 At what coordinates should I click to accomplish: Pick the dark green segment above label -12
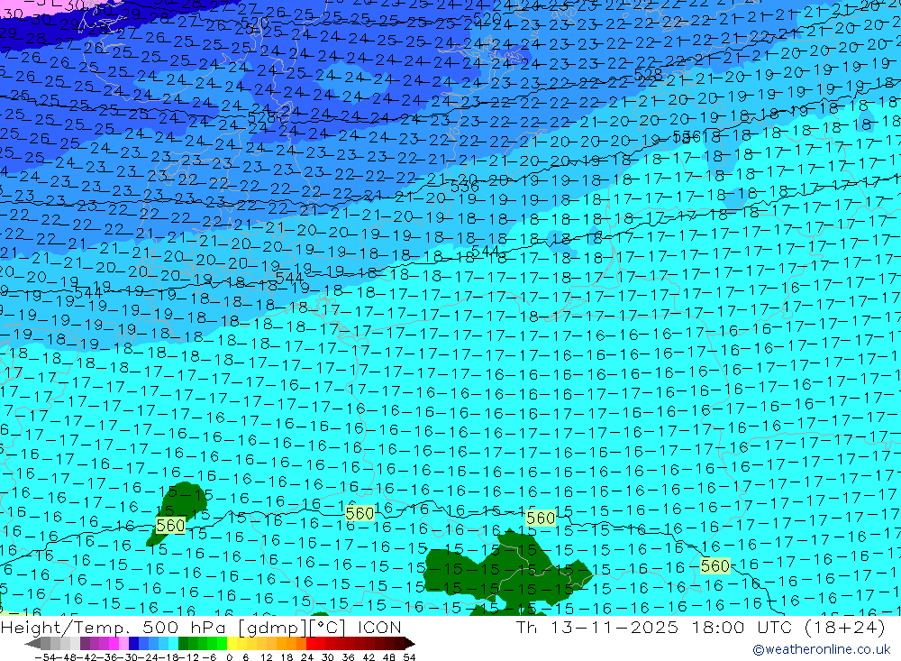pyautogui.click(x=183, y=644)
